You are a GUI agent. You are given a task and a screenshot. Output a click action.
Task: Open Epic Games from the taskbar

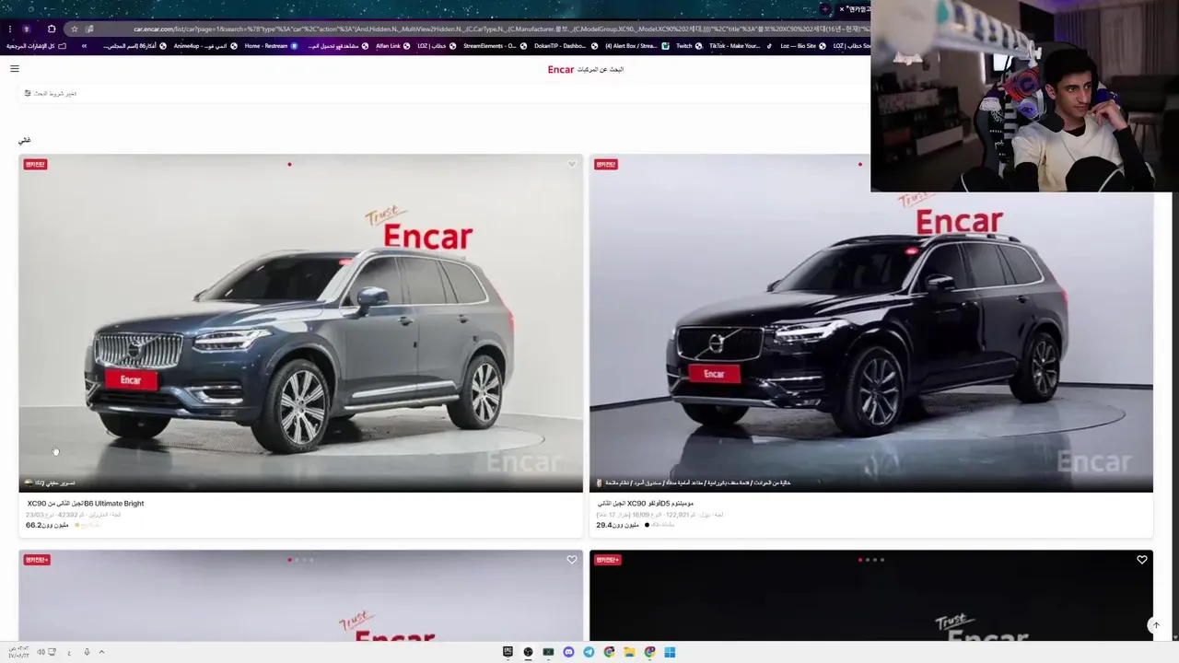point(508,652)
